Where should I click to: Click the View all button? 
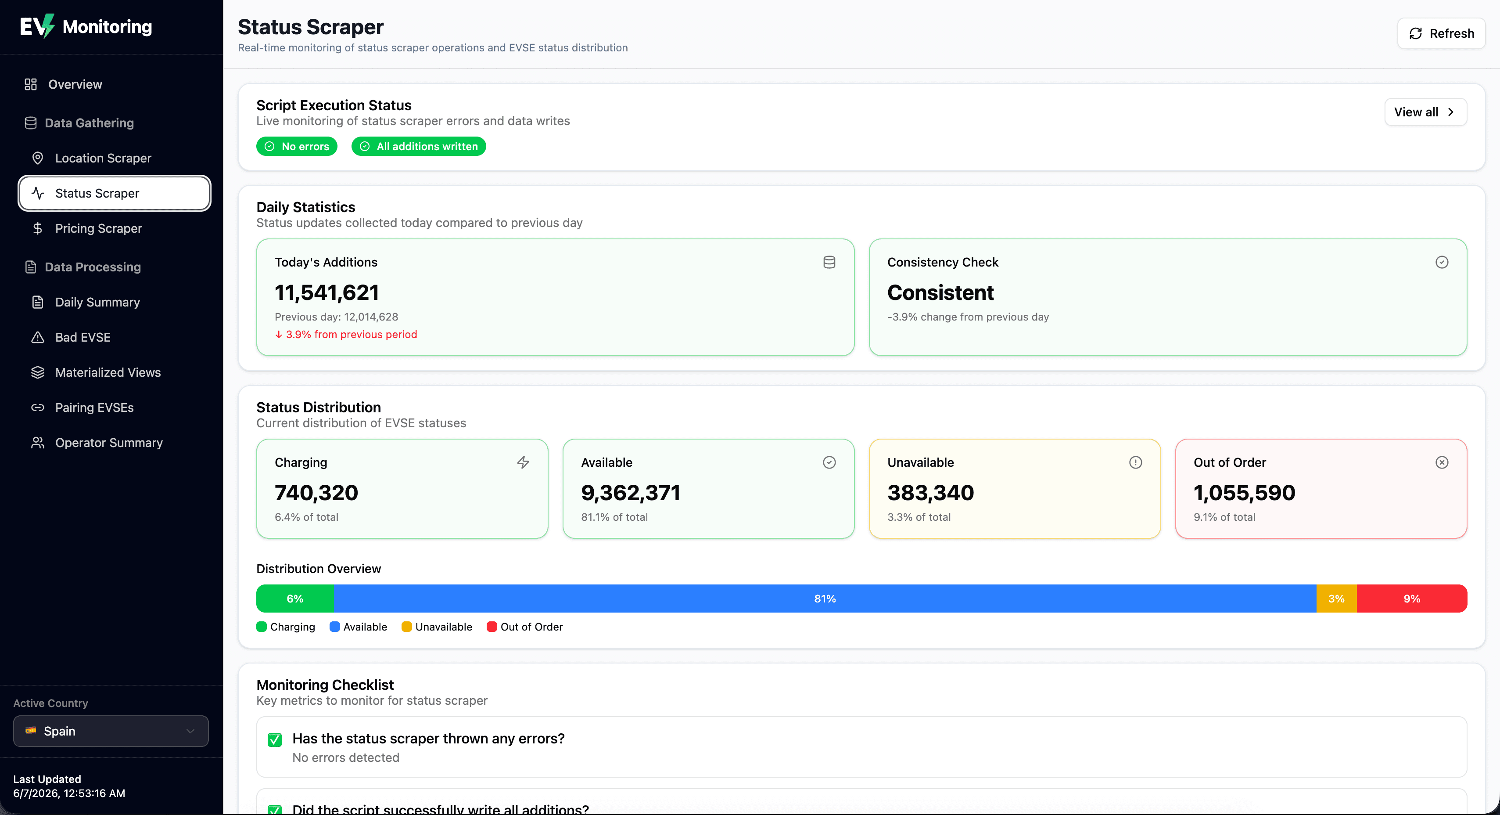click(1425, 112)
